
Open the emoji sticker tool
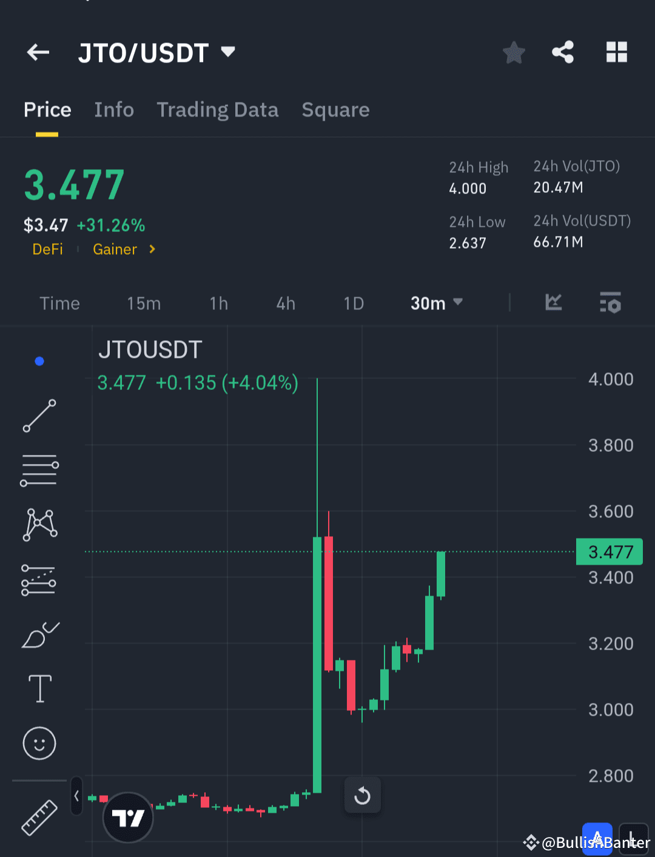39,743
